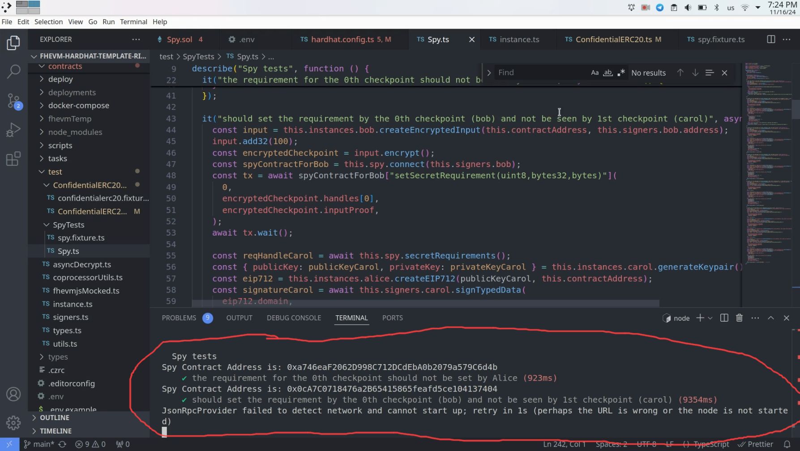
Task: Split the terminal panel
Action: pos(724,318)
